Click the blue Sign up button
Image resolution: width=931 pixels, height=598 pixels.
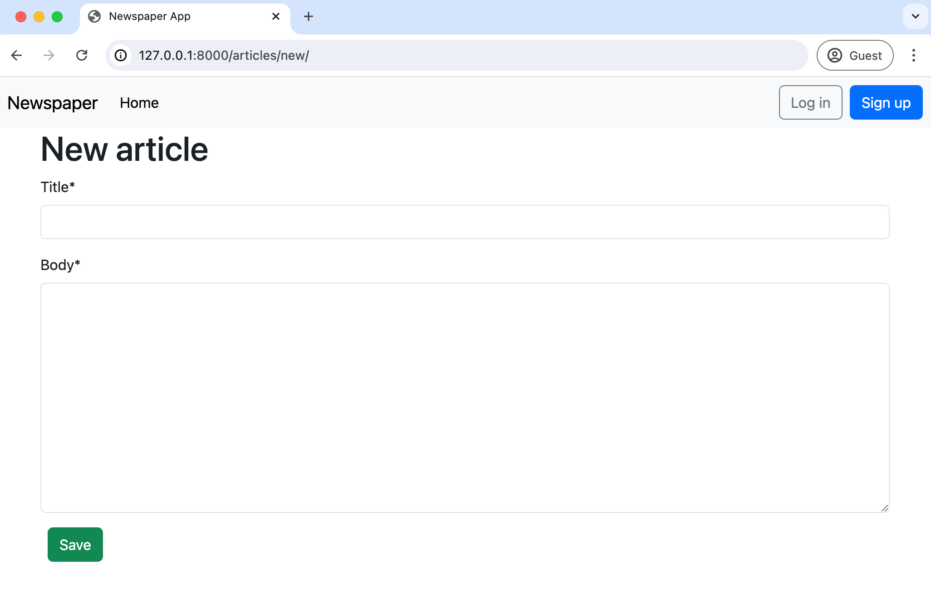886,102
